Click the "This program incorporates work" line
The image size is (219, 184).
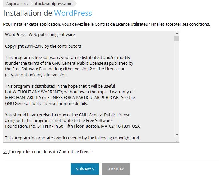72,138
